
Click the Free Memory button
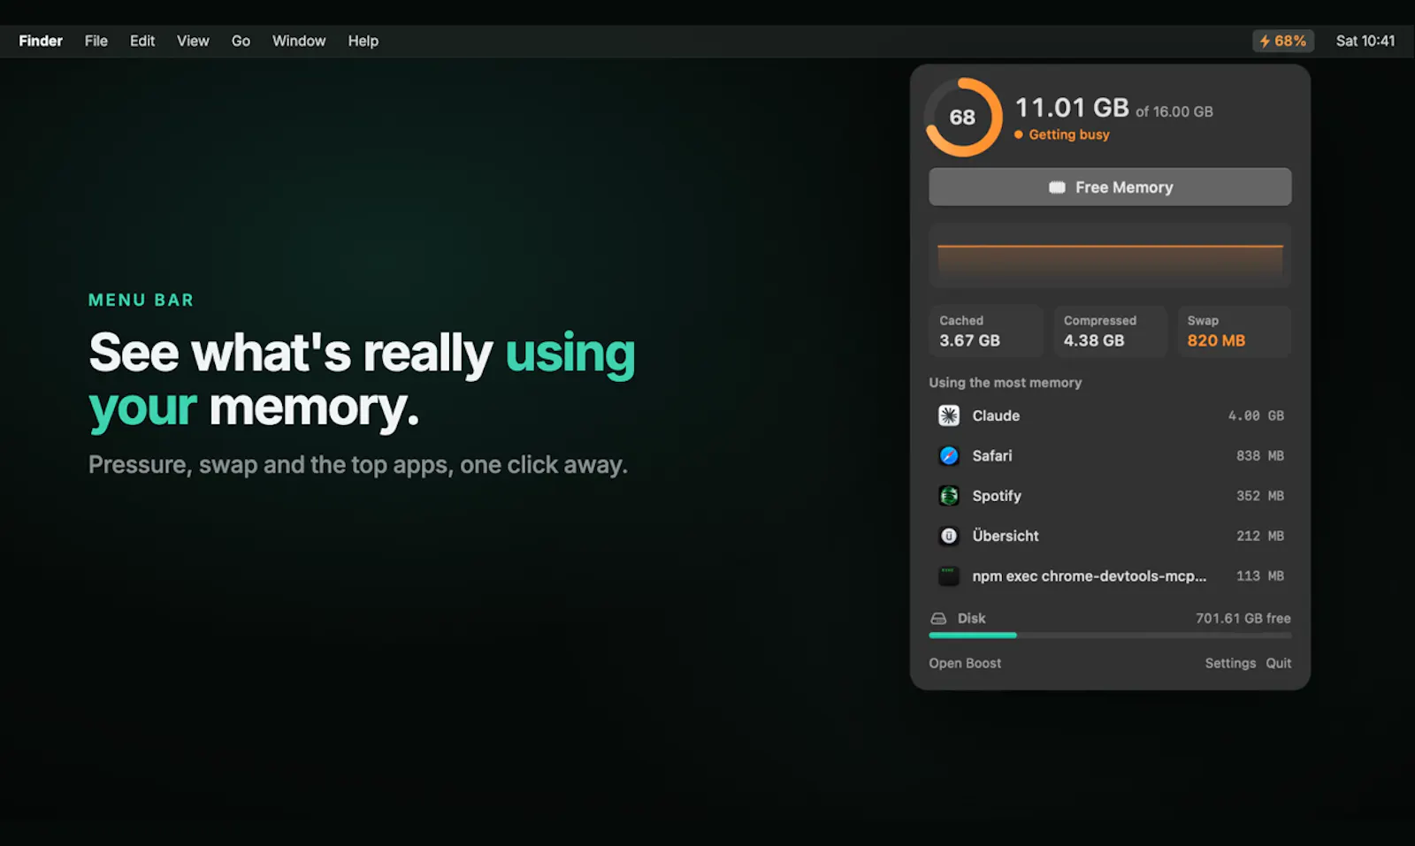click(1110, 187)
